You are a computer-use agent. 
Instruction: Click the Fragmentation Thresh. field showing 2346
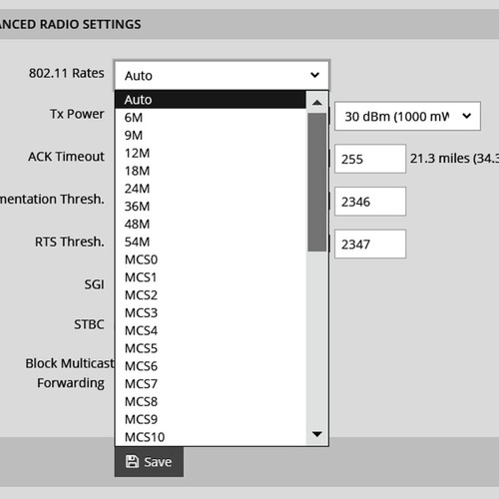point(370,202)
